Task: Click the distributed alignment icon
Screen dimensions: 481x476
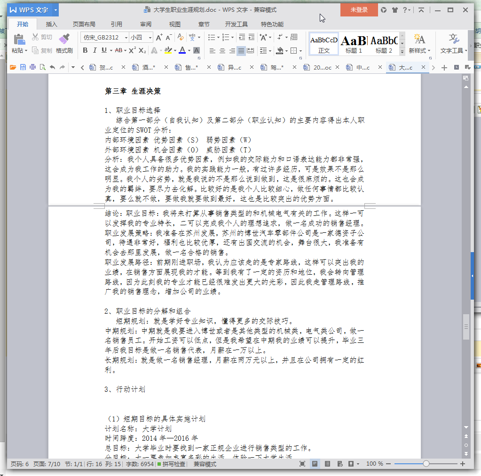Action: [x=251, y=51]
